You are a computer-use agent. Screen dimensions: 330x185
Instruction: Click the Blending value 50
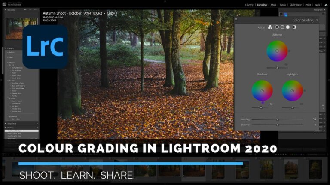tap(314, 119)
